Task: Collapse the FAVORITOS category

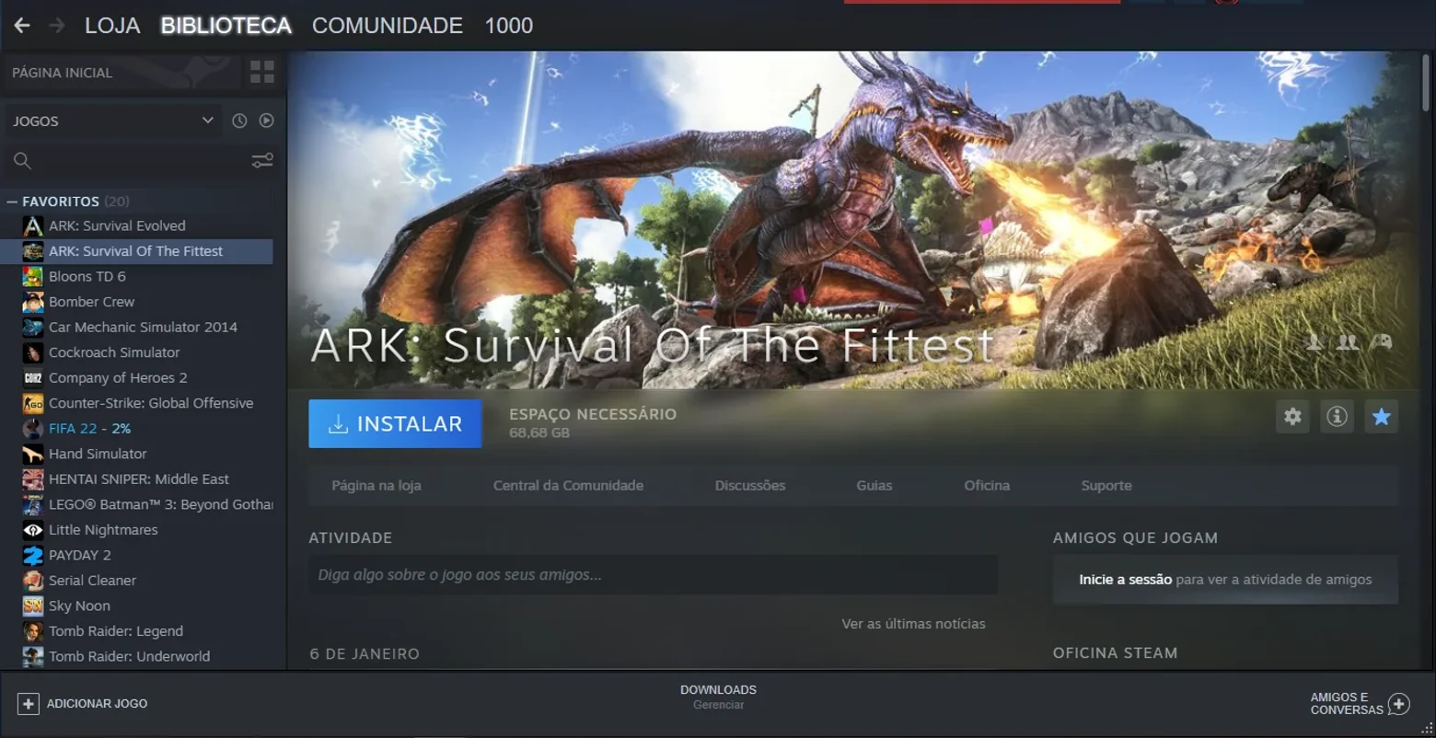Action: coord(12,202)
